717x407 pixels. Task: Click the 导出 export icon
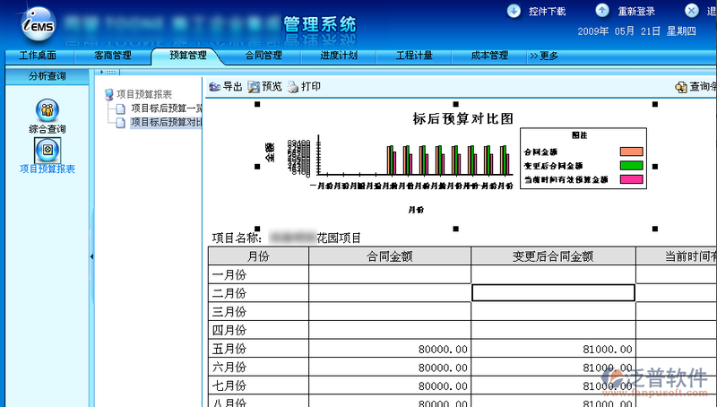215,87
